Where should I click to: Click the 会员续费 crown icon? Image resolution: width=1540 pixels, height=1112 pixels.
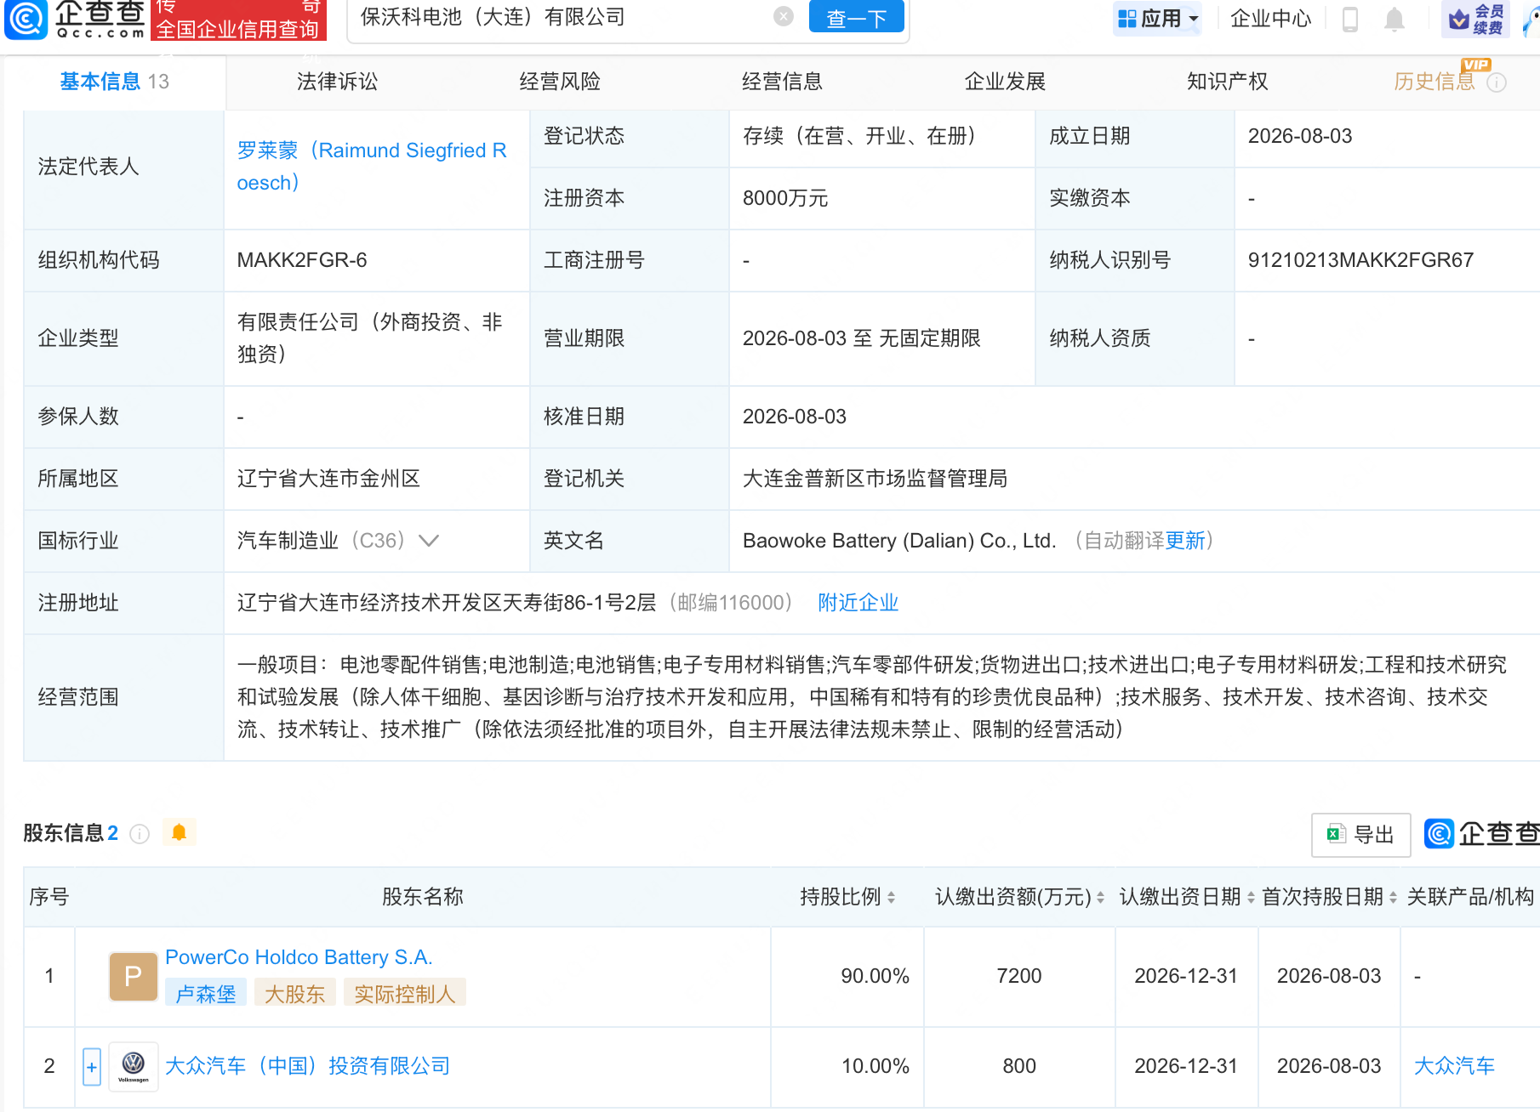point(1476,19)
